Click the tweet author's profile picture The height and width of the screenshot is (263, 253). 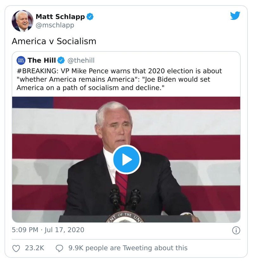[22, 21]
